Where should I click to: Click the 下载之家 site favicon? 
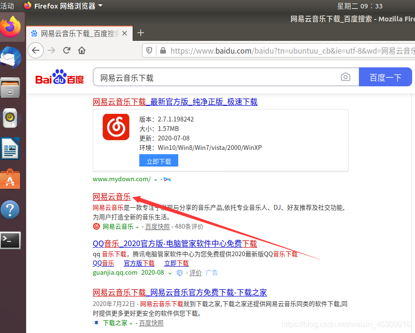pyautogui.click(x=97, y=323)
